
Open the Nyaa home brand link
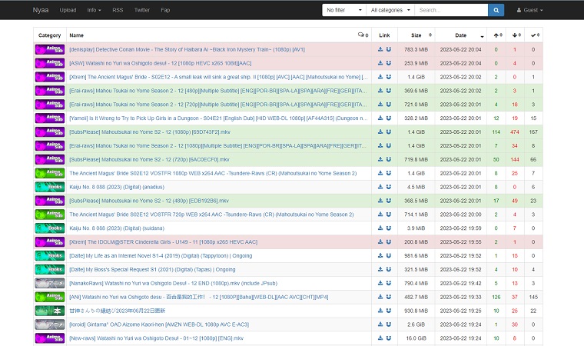[41, 10]
